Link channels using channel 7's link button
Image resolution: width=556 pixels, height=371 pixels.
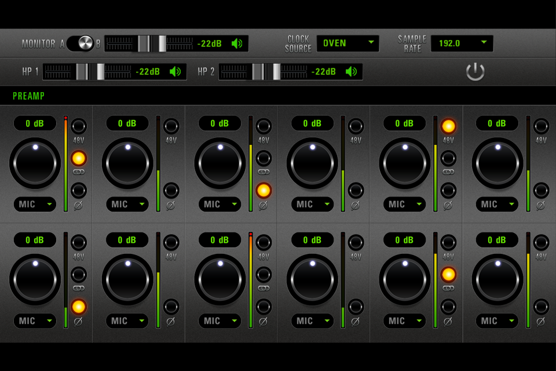tap(79, 274)
